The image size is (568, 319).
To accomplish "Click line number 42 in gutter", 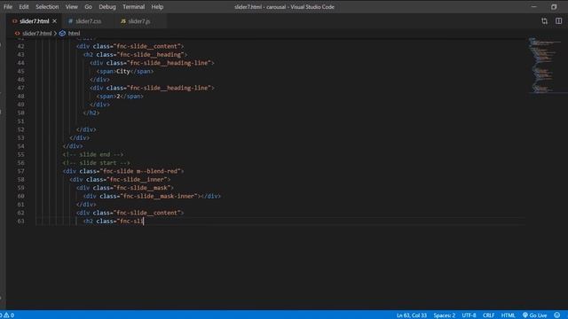I will [x=20, y=46].
